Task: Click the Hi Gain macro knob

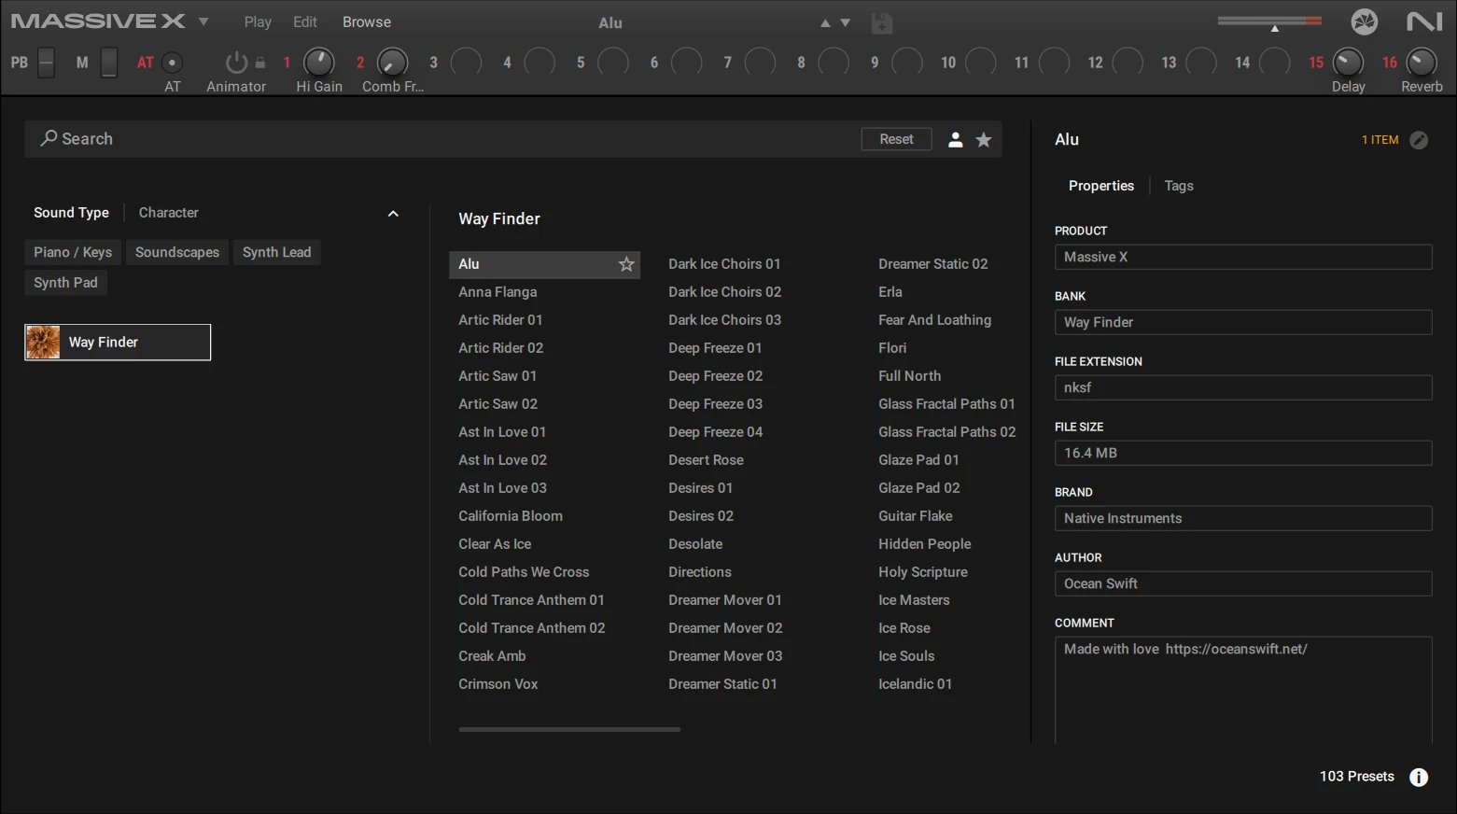Action: pyautogui.click(x=319, y=63)
